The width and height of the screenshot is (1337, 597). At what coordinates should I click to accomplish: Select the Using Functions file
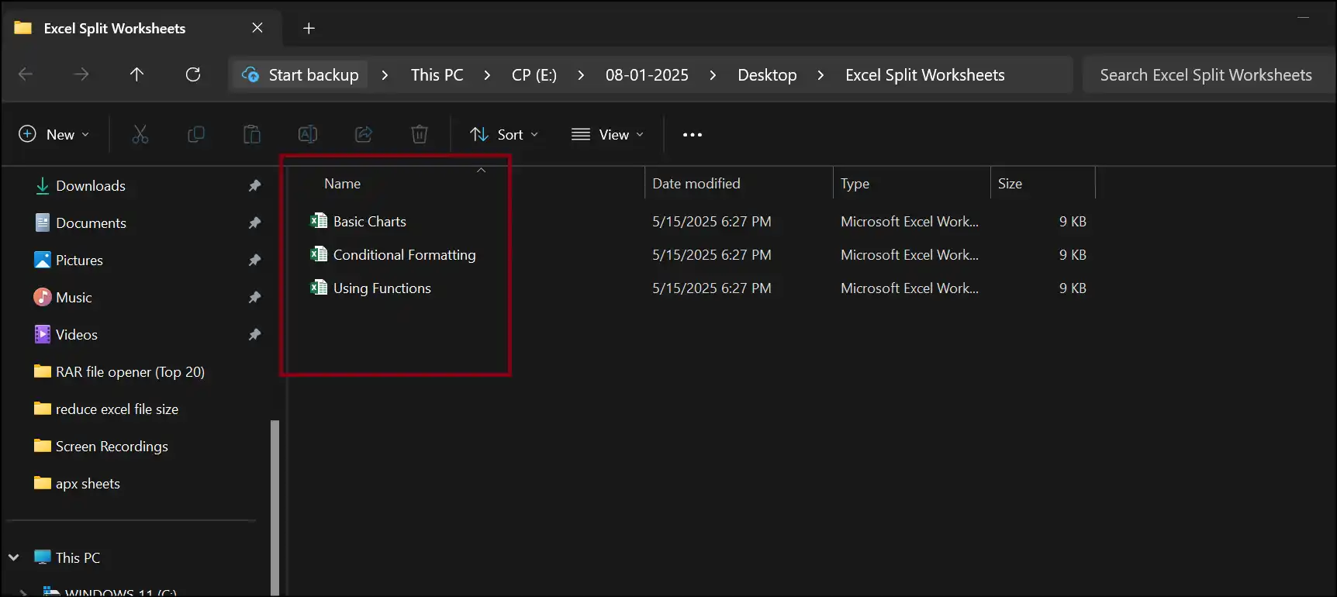tap(382, 288)
